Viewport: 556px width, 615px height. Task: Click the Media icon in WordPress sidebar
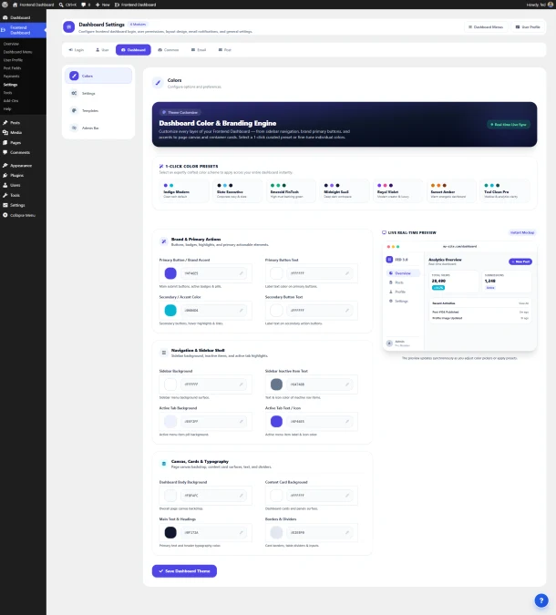click(5, 133)
